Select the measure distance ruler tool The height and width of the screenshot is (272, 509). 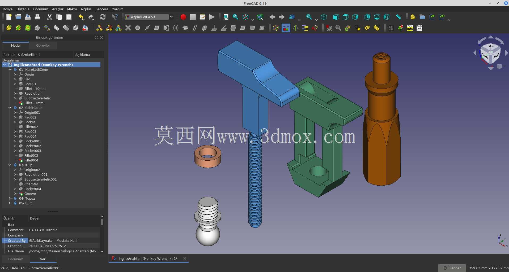(x=398, y=17)
